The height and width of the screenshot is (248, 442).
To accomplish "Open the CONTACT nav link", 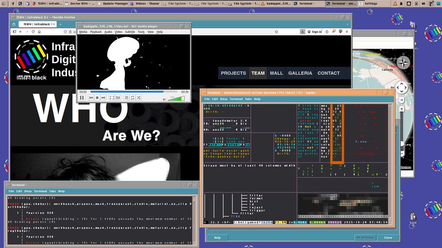I will pyautogui.click(x=329, y=73).
